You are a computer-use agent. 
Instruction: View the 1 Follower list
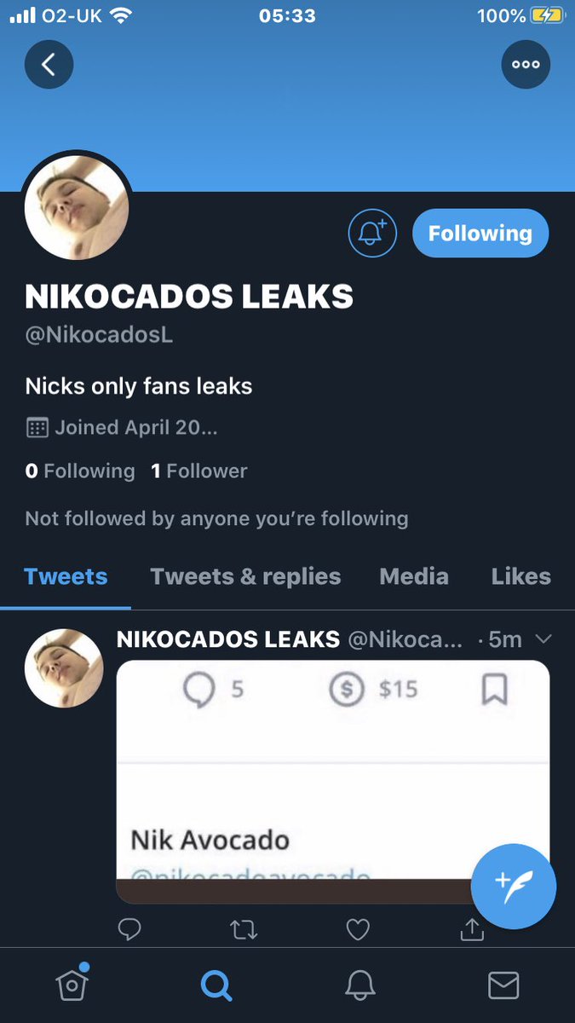199,471
